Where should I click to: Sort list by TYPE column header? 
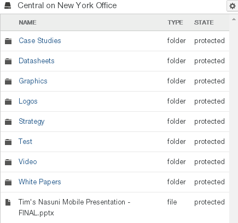[x=175, y=22]
